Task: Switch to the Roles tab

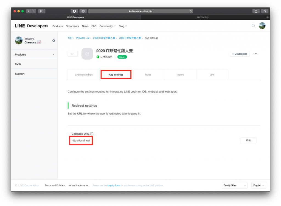Action: [x=148, y=75]
